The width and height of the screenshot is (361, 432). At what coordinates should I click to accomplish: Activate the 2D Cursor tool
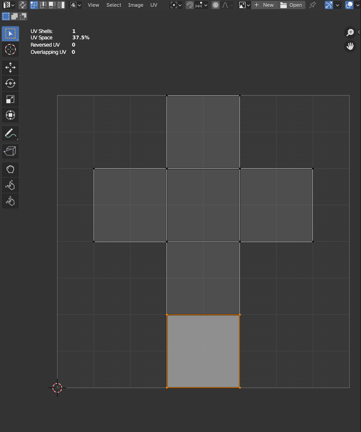click(x=10, y=50)
